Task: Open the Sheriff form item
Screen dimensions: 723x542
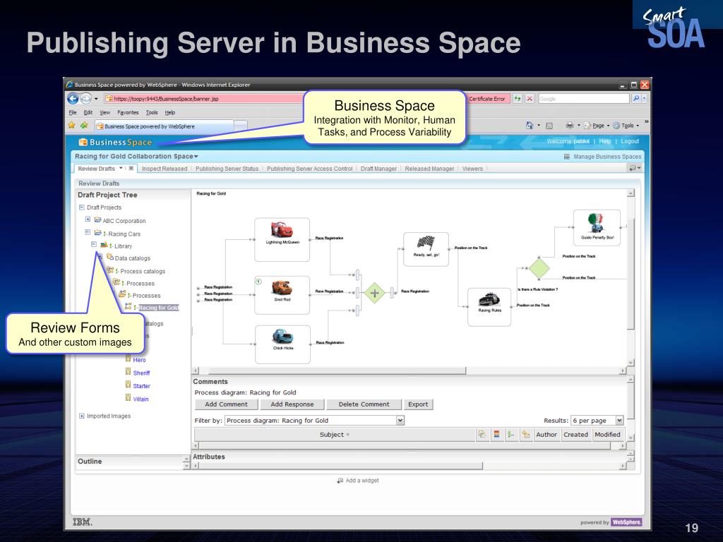Action: pyautogui.click(x=141, y=373)
